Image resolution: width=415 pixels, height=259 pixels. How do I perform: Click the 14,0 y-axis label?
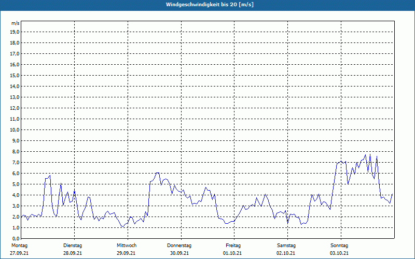[x=15, y=87]
